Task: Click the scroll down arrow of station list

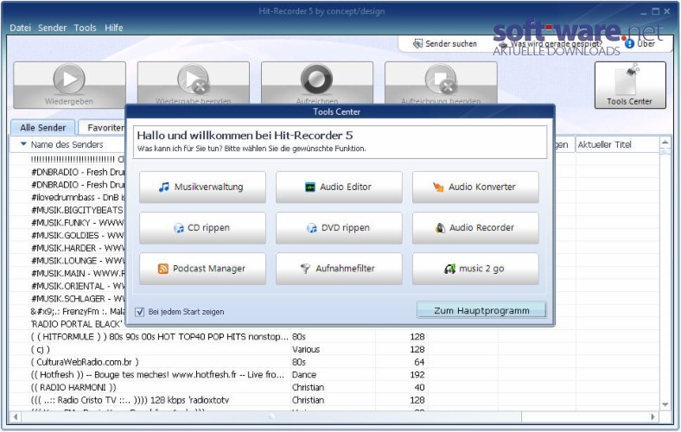Action: pos(665,404)
